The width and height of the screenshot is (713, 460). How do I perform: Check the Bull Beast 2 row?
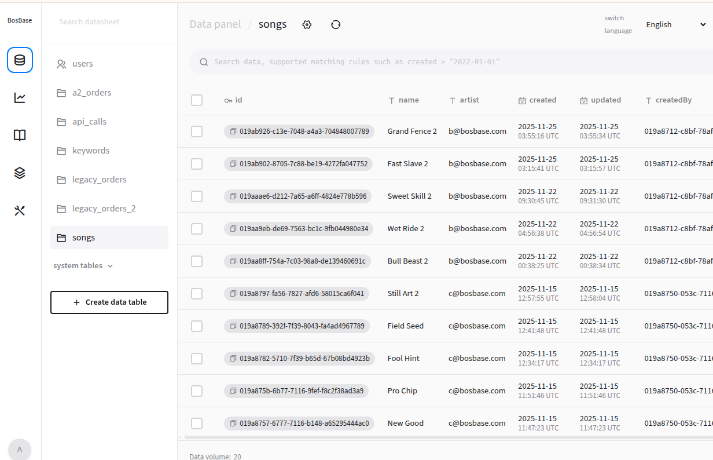click(197, 261)
